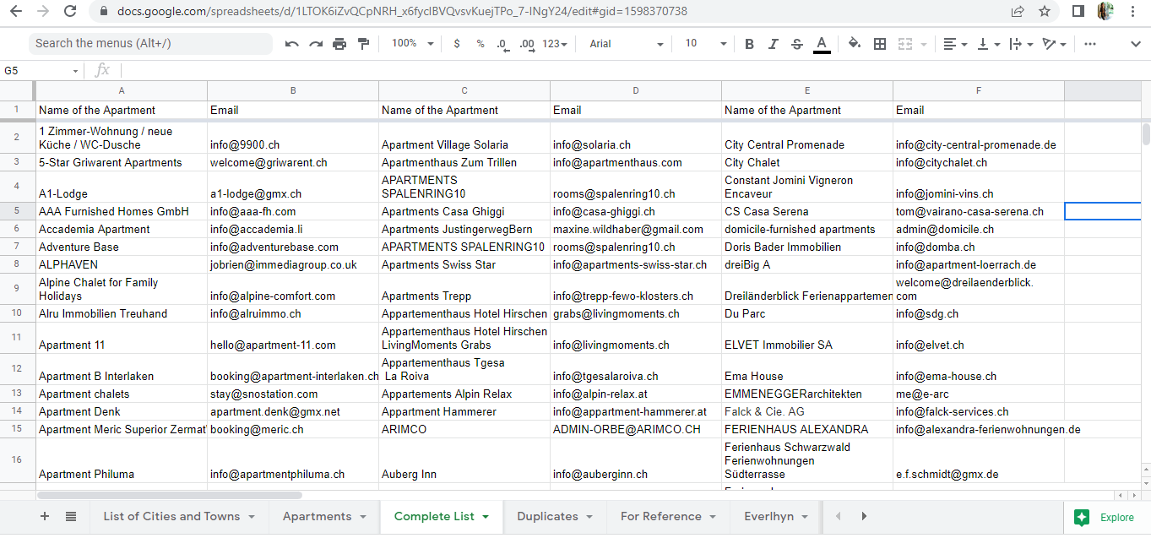The height and width of the screenshot is (538, 1151).
Task: Click the Merge cells icon
Action: click(x=905, y=44)
